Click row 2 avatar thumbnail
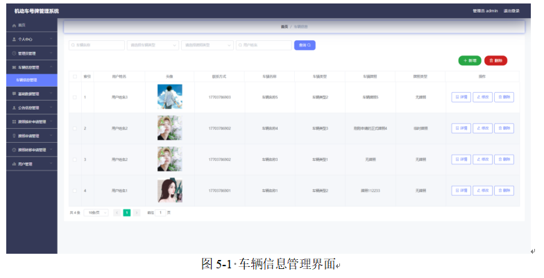 [169, 128]
